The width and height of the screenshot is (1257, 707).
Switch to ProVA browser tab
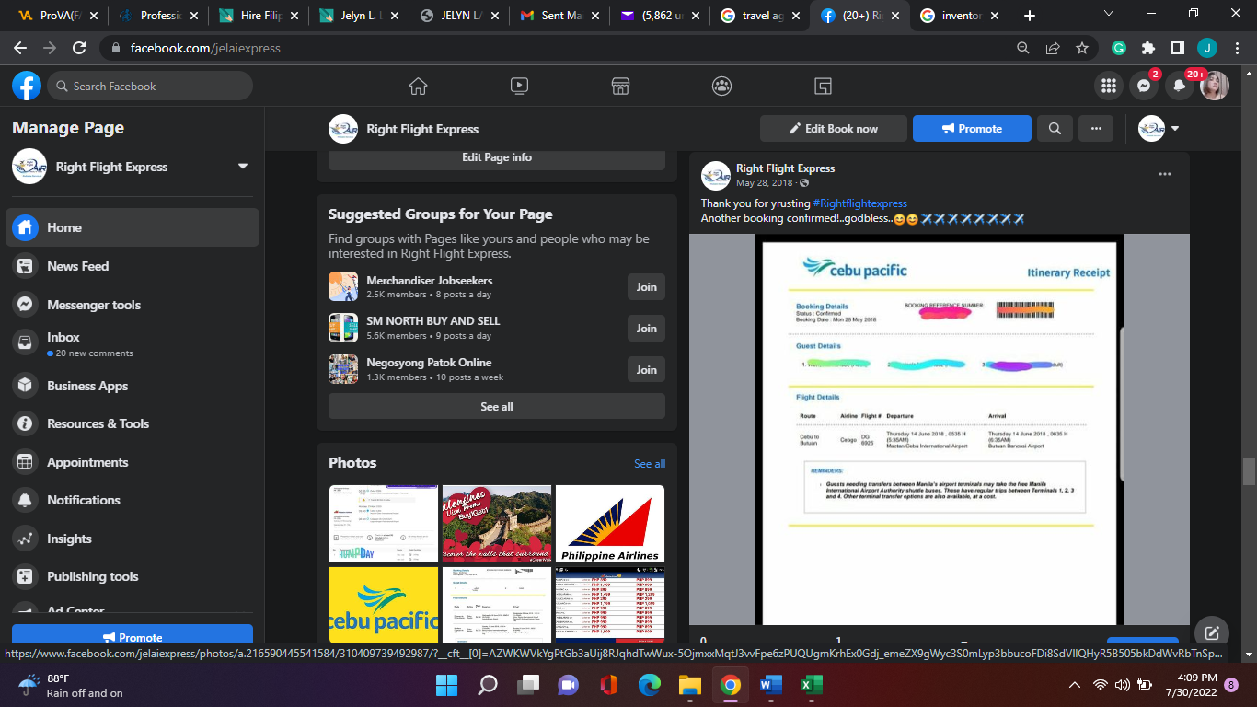(x=57, y=16)
